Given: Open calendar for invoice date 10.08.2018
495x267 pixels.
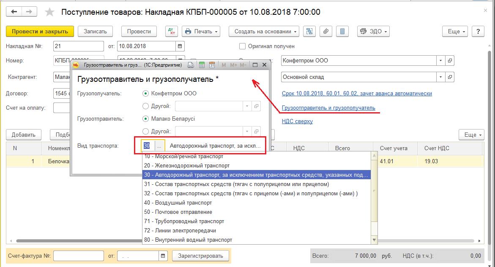Looking at the screenshot, I should (180, 46).
